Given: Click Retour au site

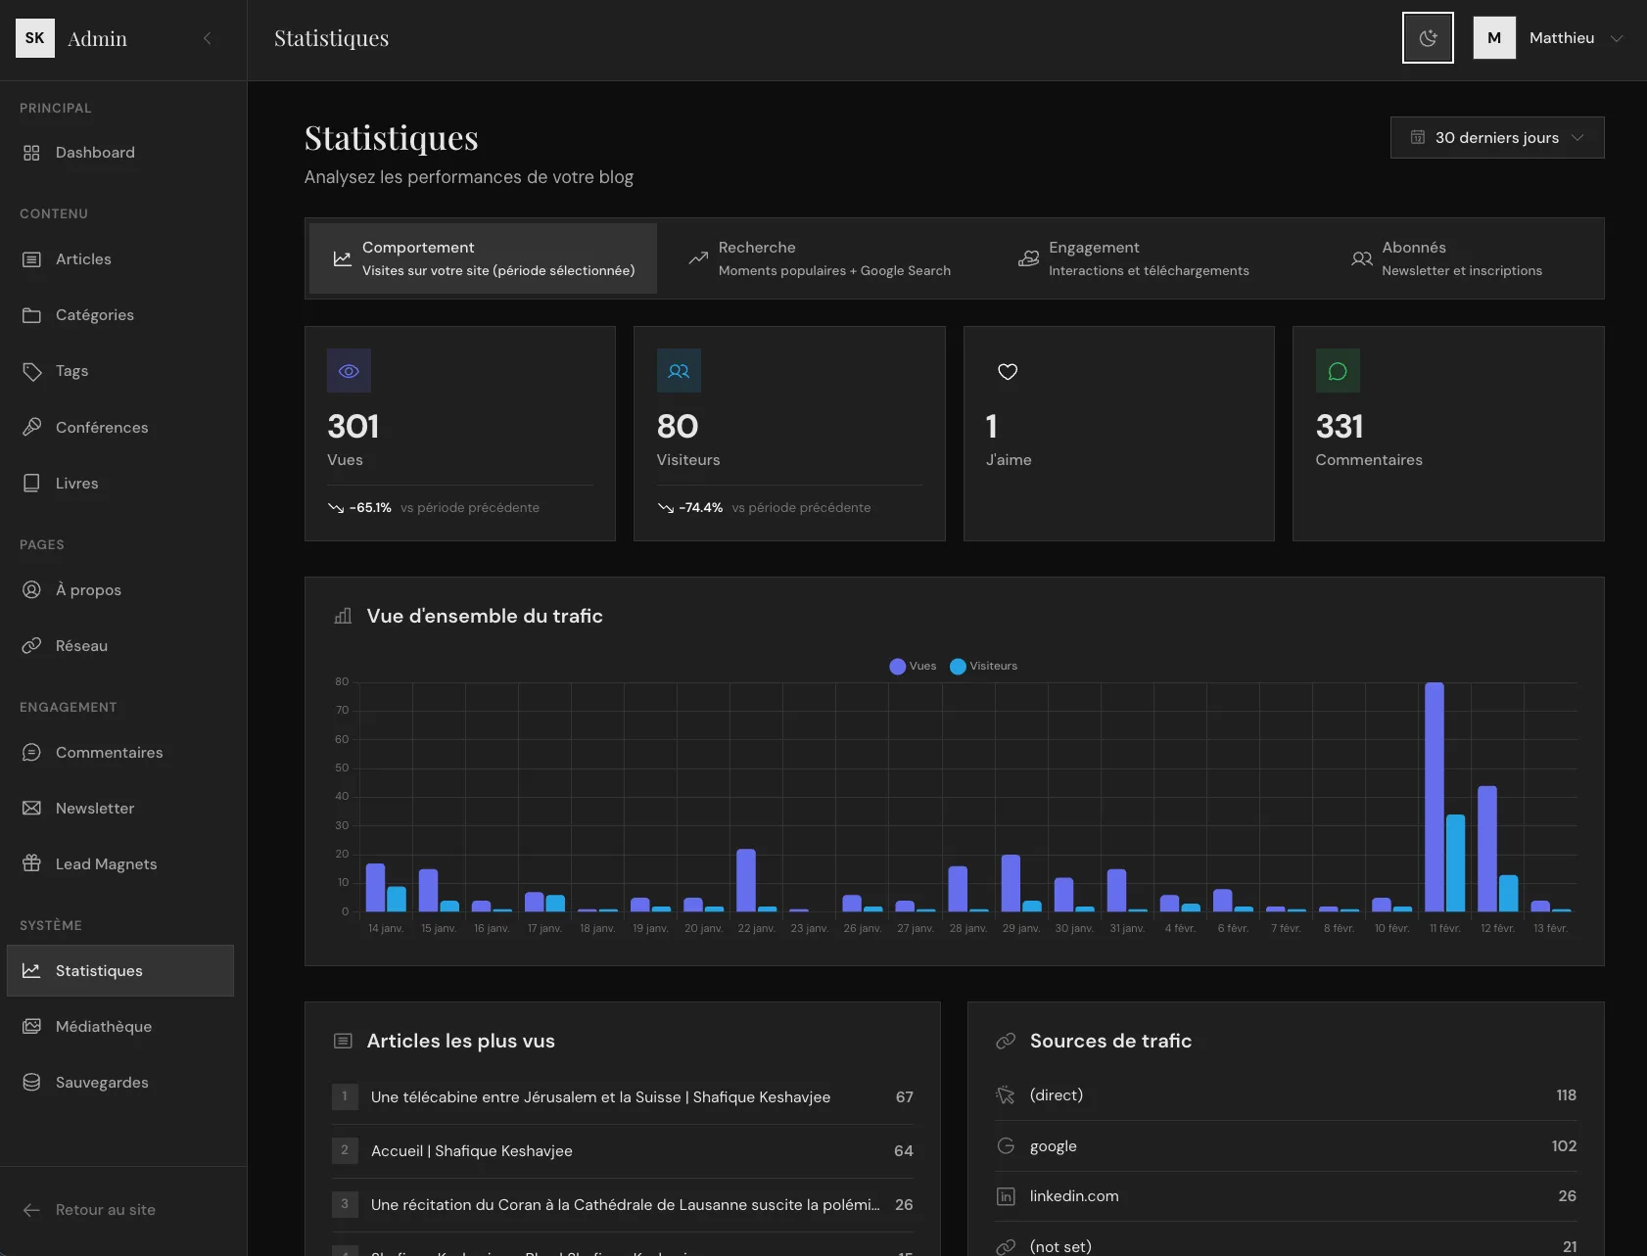Looking at the screenshot, I should pyautogui.click(x=105, y=1210).
